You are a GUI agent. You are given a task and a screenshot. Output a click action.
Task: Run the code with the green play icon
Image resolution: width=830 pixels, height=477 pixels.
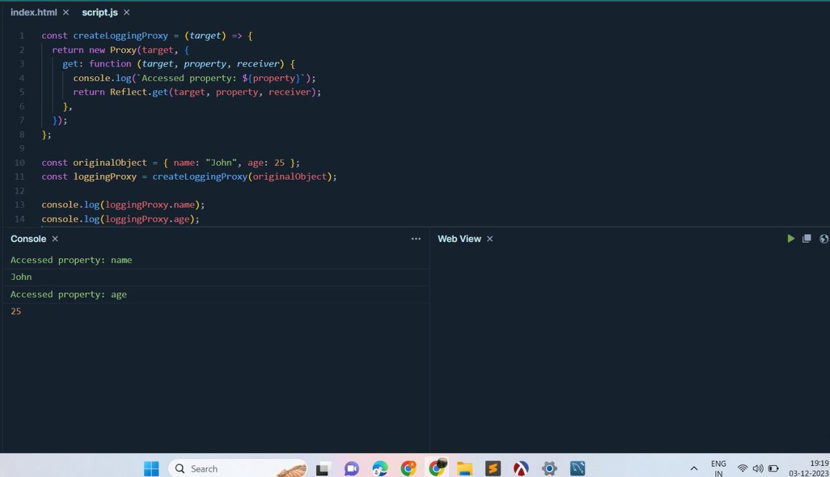tap(791, 238)
